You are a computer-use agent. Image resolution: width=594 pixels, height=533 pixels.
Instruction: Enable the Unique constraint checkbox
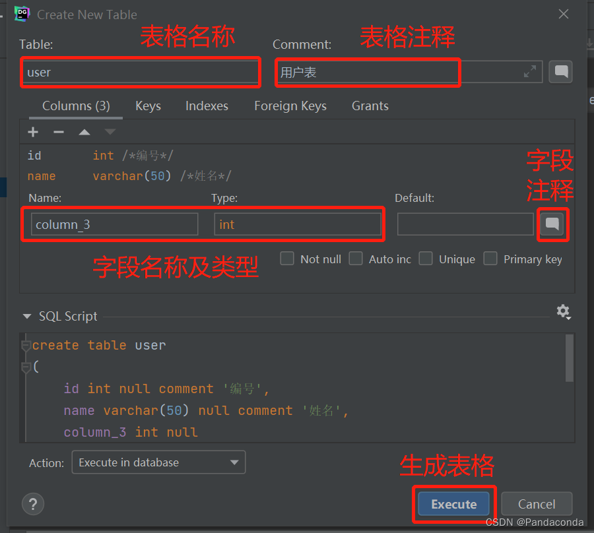pyautogui.click(x=426, y=259)
